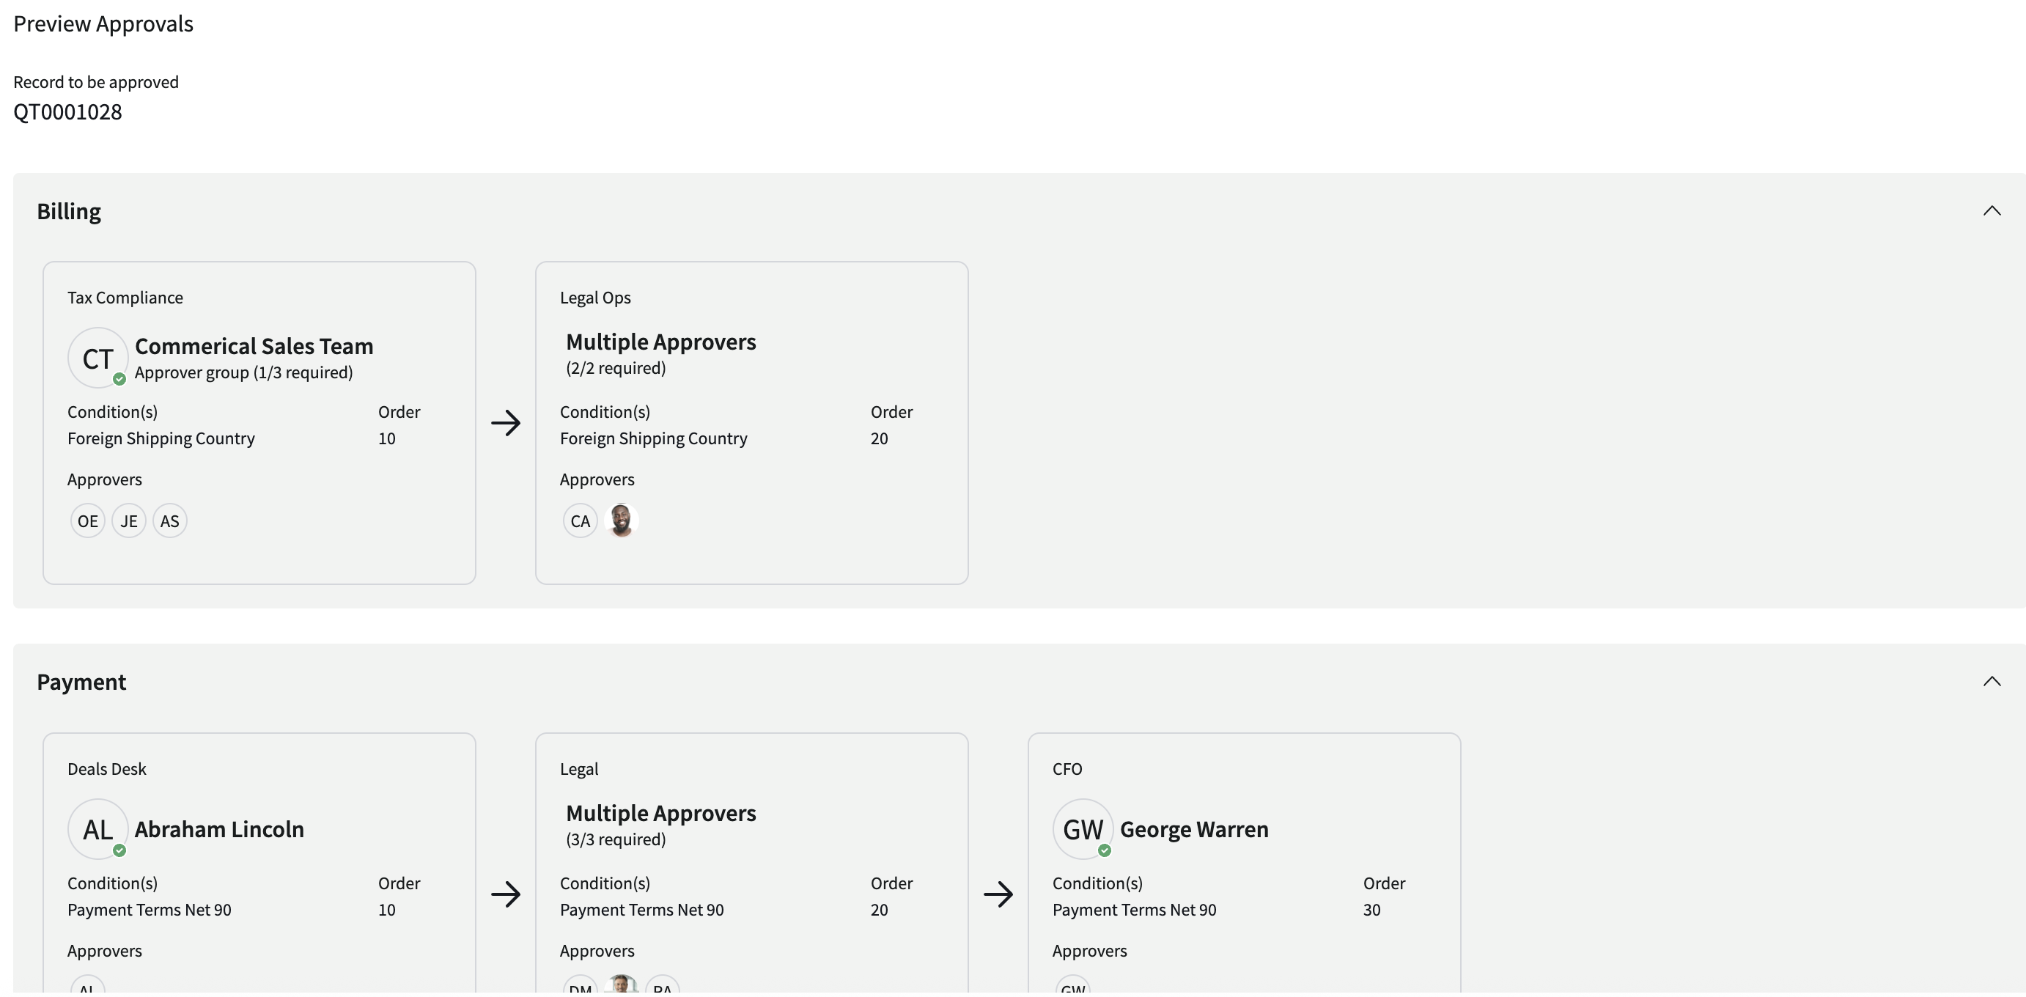Screen dimensions: 2026x997
Task: Collapse the Billing section chevron
Action: tap(1992, 211)
